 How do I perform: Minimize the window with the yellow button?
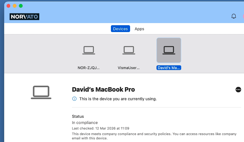tap(14, 6)
